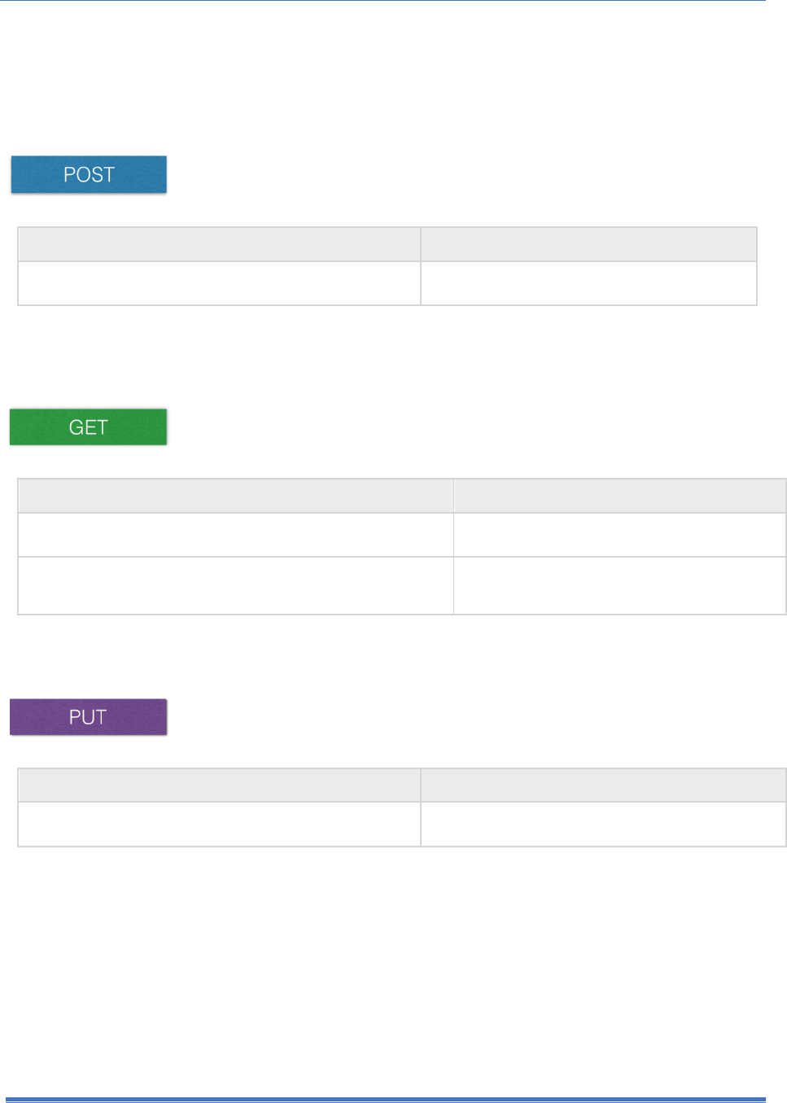
Task: Select the PUT table's left header cell
Action: [x=219, y=786]
